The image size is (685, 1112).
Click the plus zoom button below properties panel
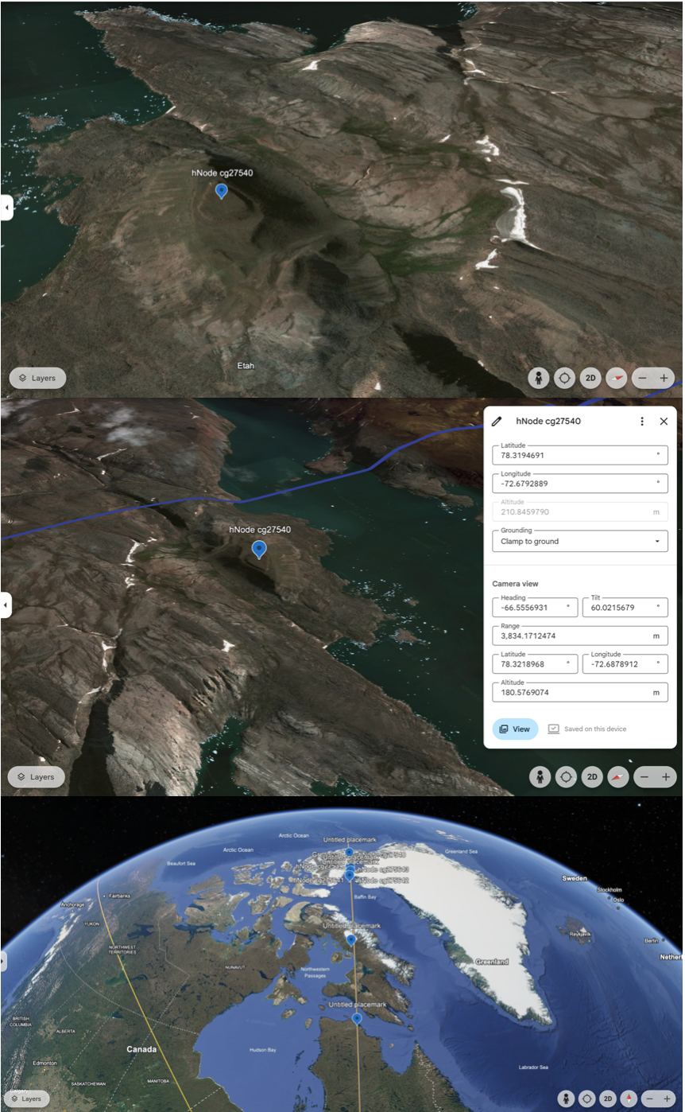[x=666, y=777]
